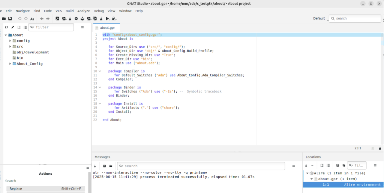This screenshot has height=193, width=384.
Task: Click the redo arrow in the toolbar
Action: coord(26,19)
